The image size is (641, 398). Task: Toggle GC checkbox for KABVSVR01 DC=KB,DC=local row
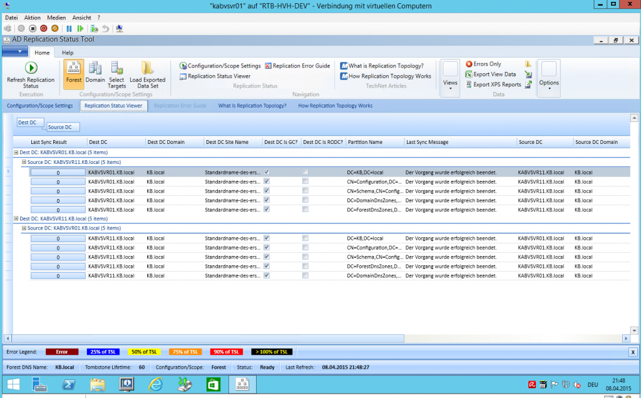267,172
